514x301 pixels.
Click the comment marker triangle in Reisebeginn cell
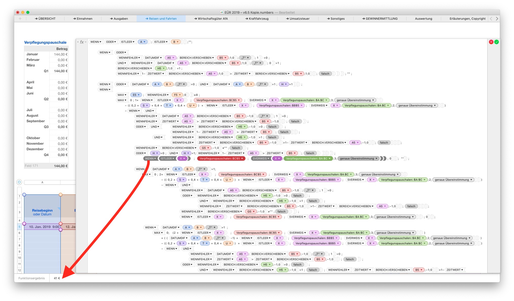pos(59,209)
